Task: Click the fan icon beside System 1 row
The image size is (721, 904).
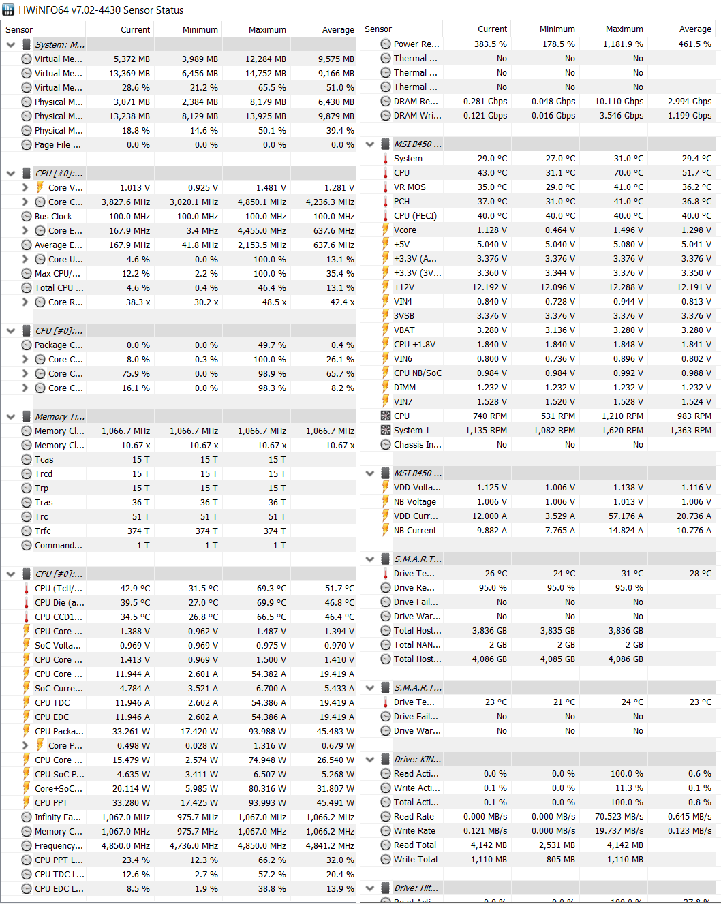Action: tap(386, 430)
